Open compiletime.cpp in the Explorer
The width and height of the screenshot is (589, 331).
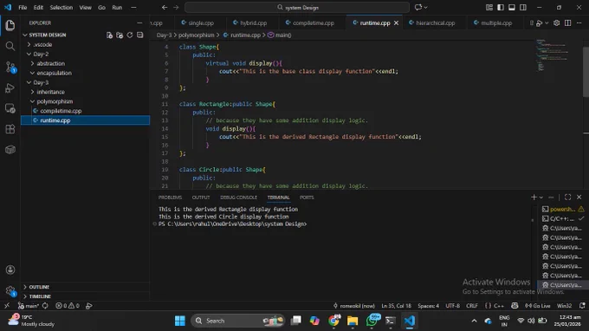85,111
